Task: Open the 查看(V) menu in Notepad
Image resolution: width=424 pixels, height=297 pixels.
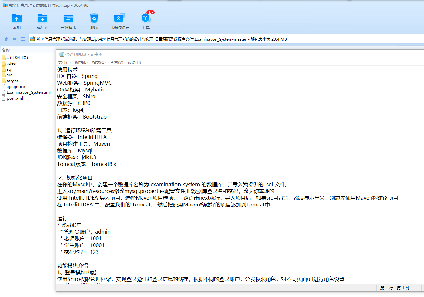Action: point(117,62)
